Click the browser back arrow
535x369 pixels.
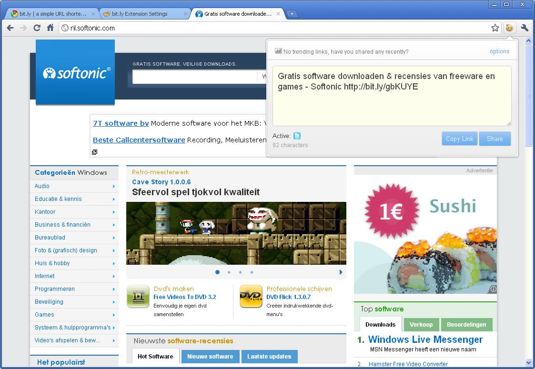click(x=10, y=28)
